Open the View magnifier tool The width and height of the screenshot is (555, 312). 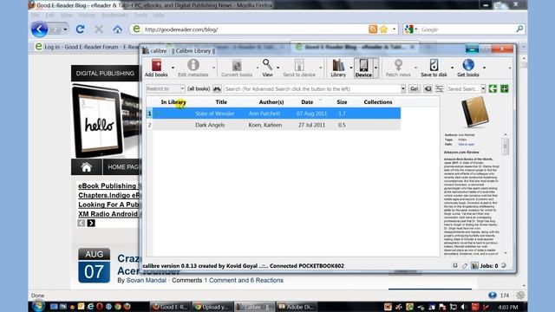(267, 65)
